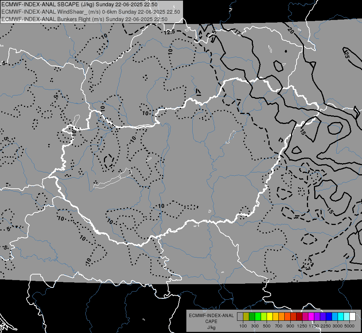Screen dimensions: 362x333
Task: Click the legend value 3000
Action: (338, 326)
